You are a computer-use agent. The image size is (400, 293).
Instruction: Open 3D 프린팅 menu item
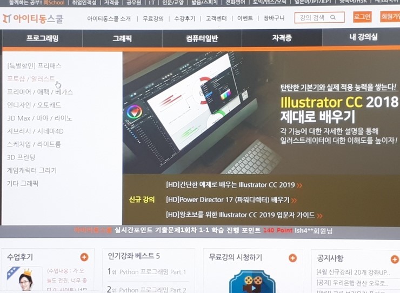(x=21, y=157)
